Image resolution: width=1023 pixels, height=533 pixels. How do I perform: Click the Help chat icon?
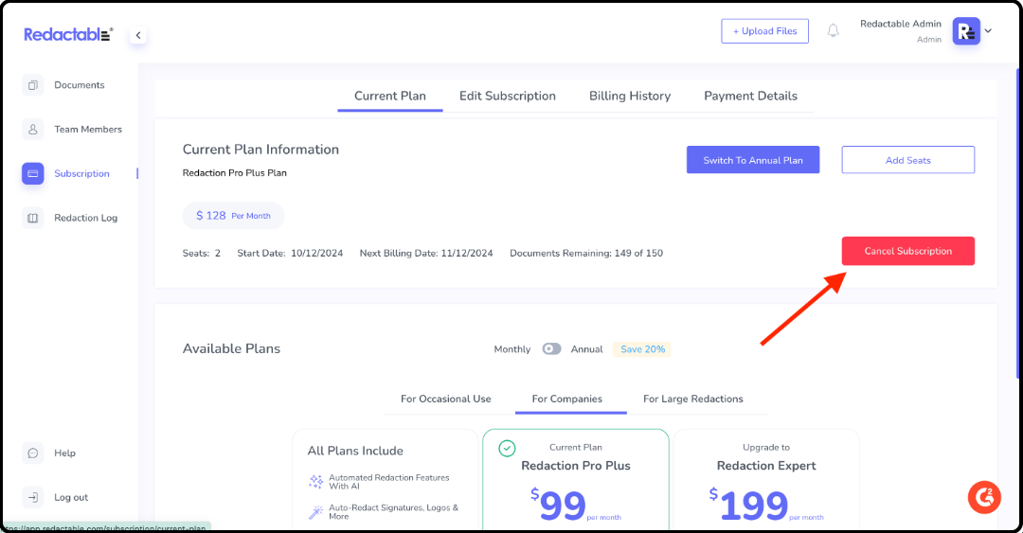tap(32, 453)
